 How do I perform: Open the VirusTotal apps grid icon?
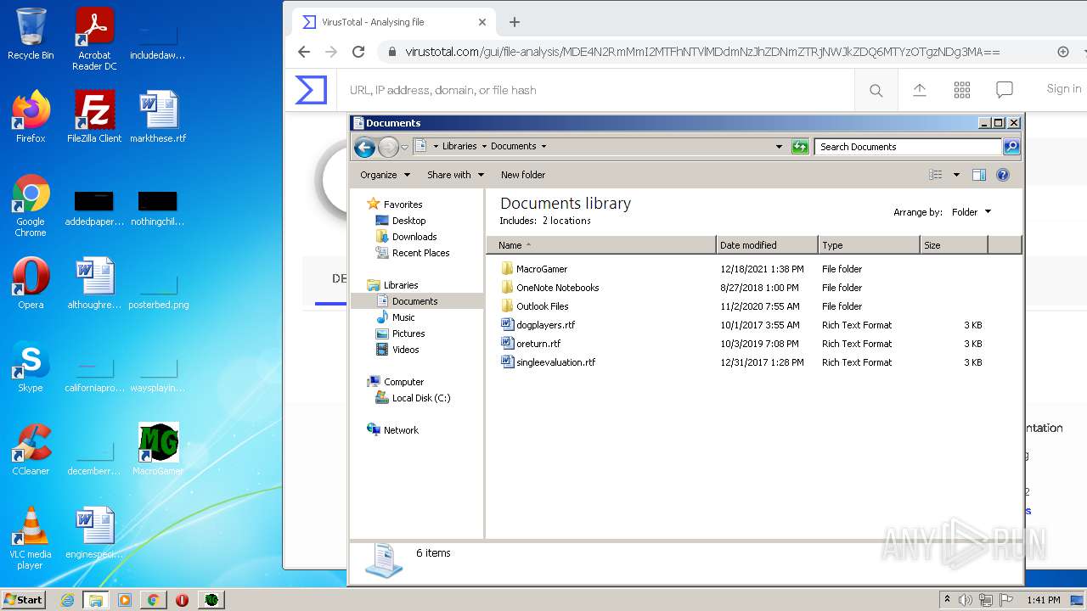point(962,90)
